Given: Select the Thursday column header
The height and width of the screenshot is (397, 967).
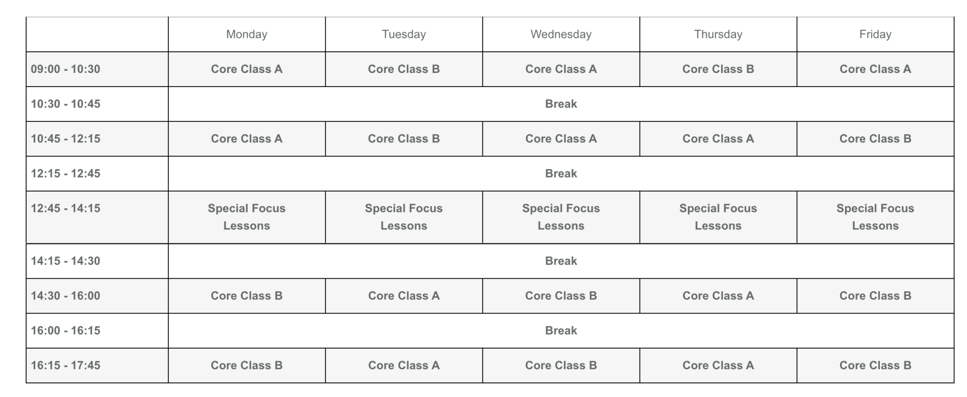Looking at the screenshot, I should [x=718, y=34].
